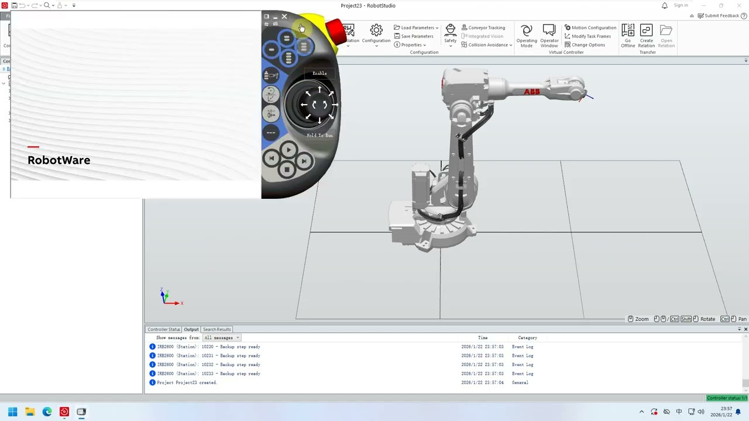This screenshot has height=421, width=749.
Task: Click the Redo arrow in title bar
Action: pos(35,5)
